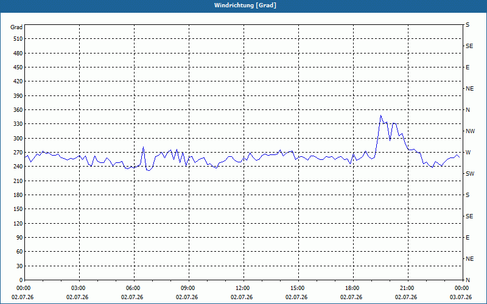Click the 360 label on the Grad axis
This screenshot has width=487, height=304.
(18, 110)
